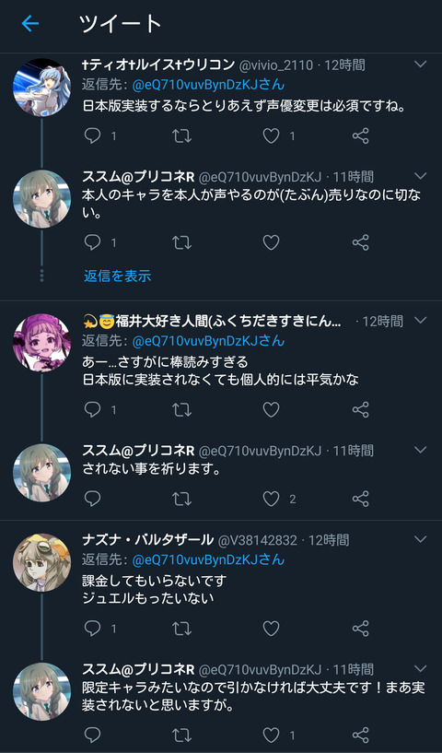Retweet the vivio_2110 reply
442x753 pixels.
[x=182, y=135]
